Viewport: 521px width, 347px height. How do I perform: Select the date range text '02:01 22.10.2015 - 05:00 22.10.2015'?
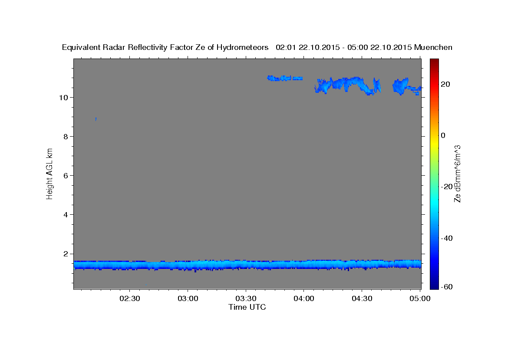[x=344, y=48]
